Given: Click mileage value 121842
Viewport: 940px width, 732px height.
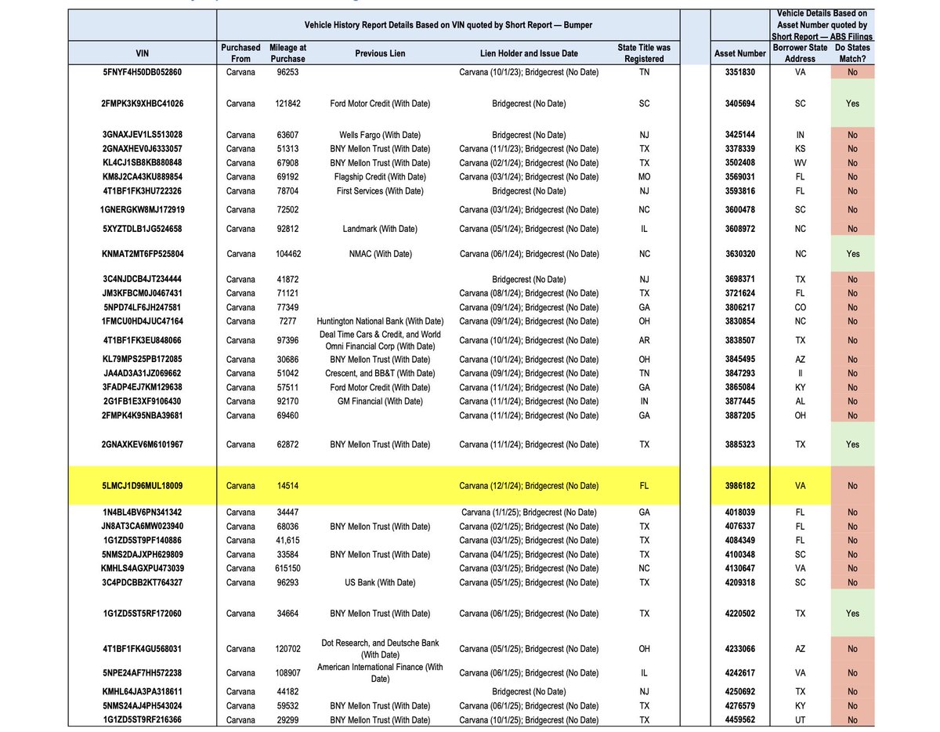Looking at the screenshot, I should point(287,103).
